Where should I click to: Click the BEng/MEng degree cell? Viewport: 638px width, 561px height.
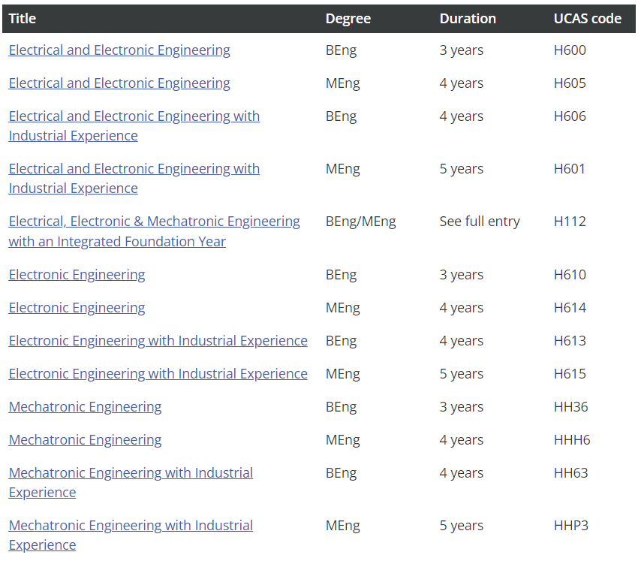tap(360, 222)
